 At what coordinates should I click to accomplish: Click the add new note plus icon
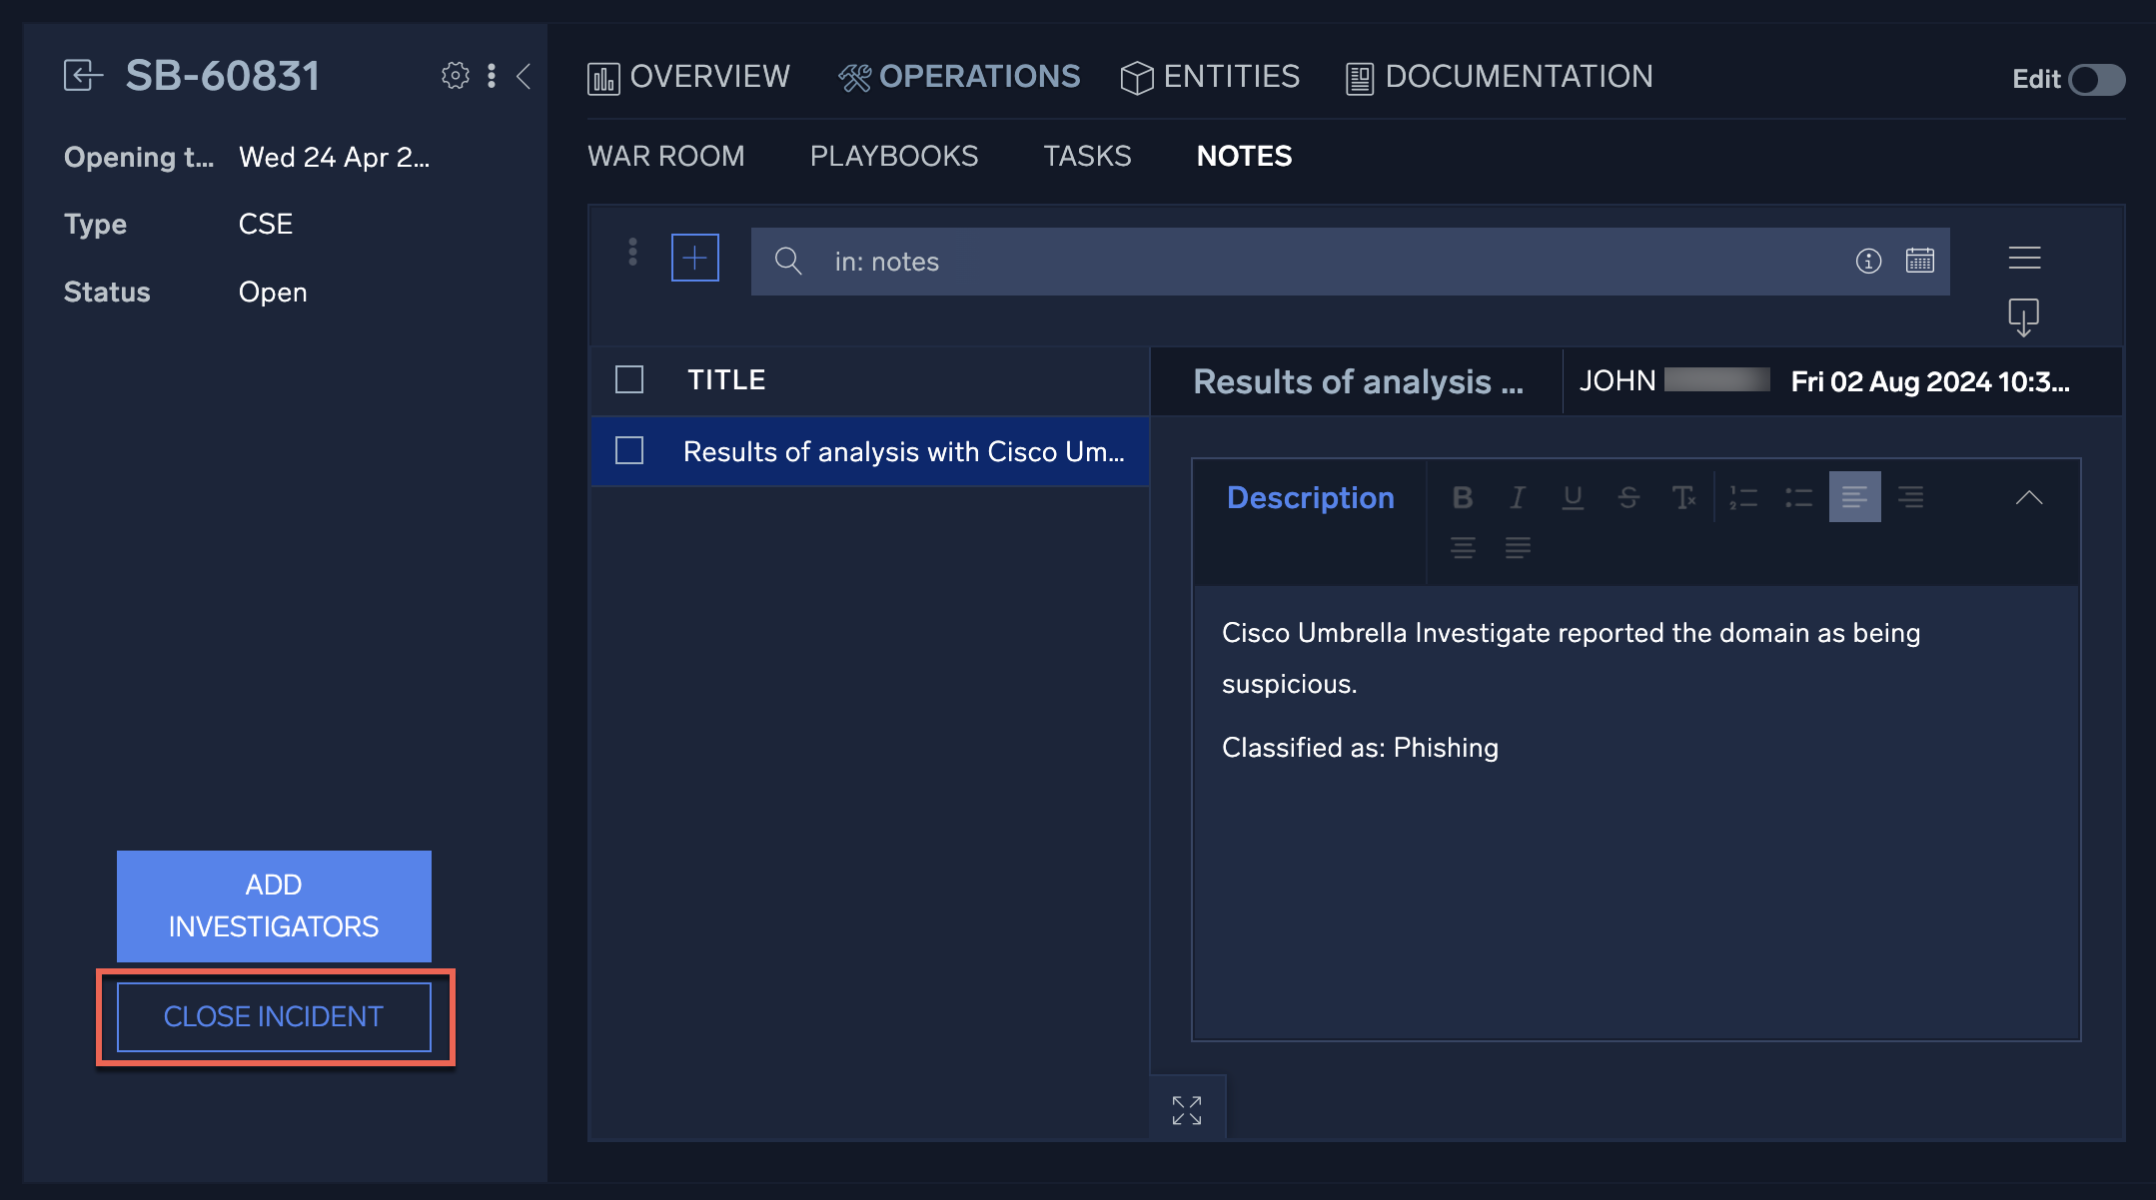[695, 259]
